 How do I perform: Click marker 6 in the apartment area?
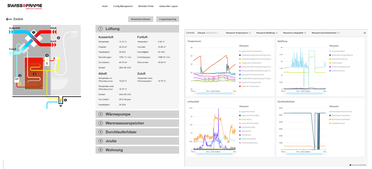(58, 38)
